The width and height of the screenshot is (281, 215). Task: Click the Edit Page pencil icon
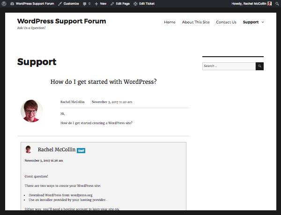[x=112, y=3]
